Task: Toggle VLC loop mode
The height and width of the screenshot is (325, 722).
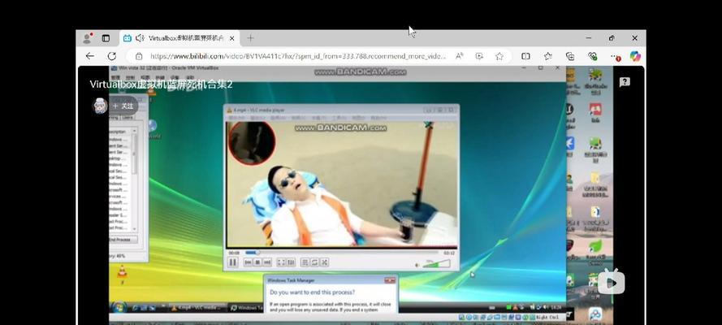Action: [x=314, y=262]
